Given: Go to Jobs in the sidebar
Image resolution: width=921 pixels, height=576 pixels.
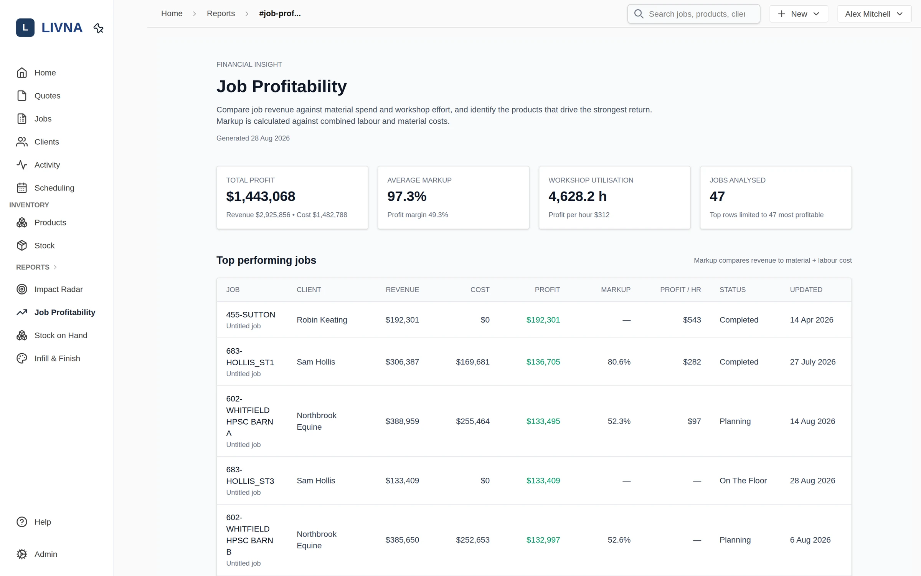Looking at the screenshot, I should (43, 119).
